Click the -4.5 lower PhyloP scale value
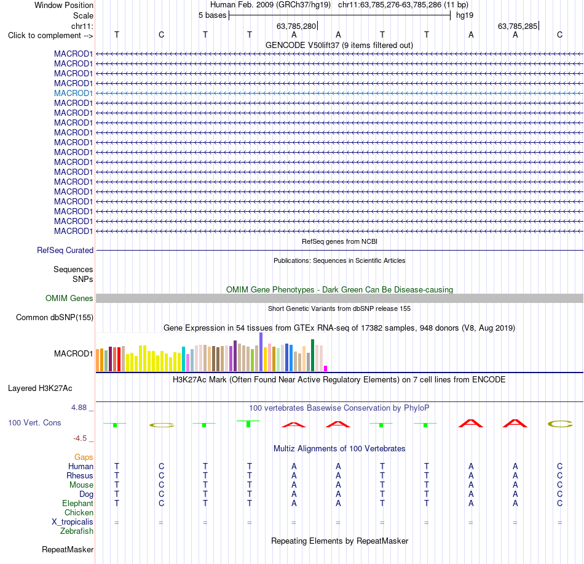Image resolution: width=584 pixels, height=564 pixels. (80, 438)
